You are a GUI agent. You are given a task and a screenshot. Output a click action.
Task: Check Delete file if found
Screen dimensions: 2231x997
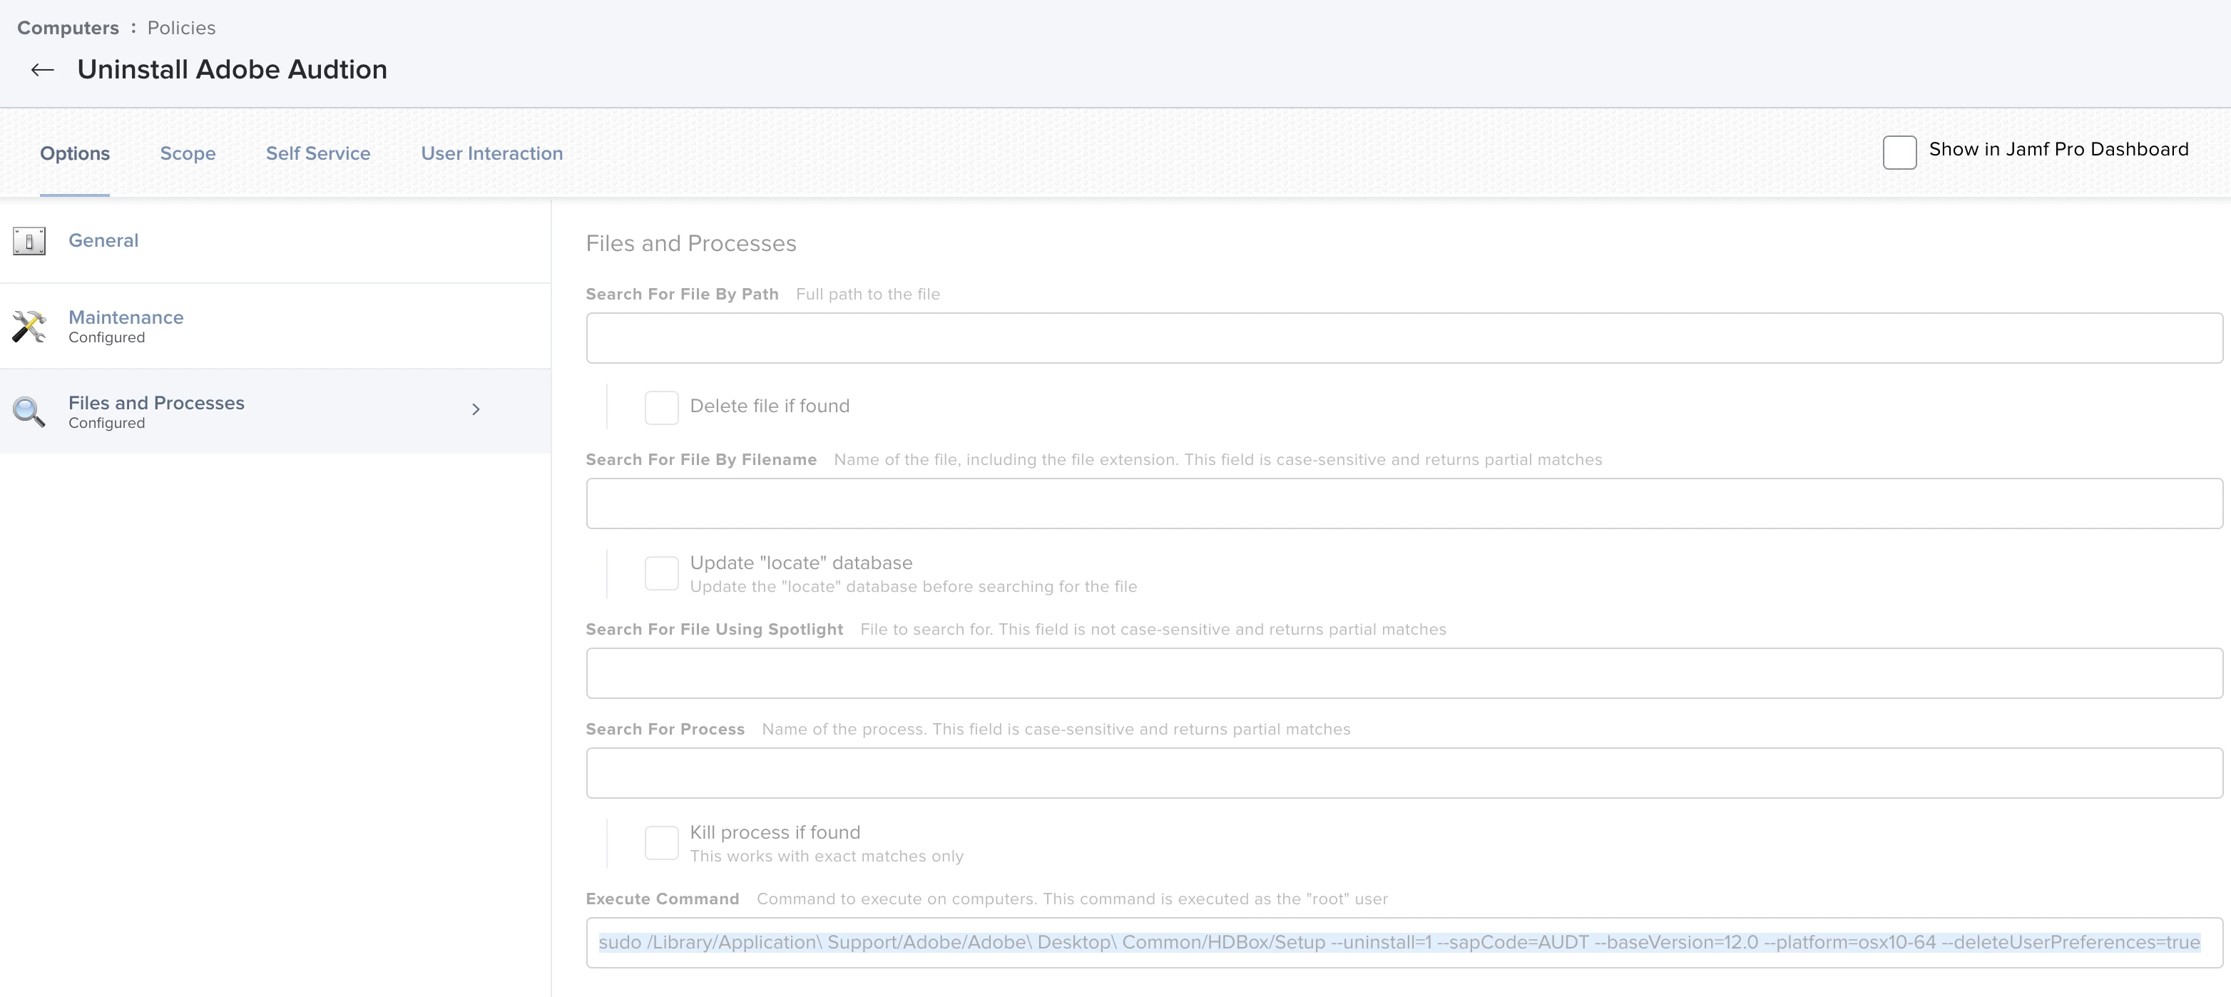[x=660, y=407]
